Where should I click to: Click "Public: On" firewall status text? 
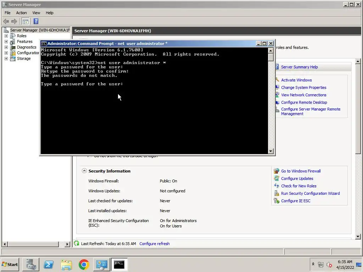click(x=168, y=181)
